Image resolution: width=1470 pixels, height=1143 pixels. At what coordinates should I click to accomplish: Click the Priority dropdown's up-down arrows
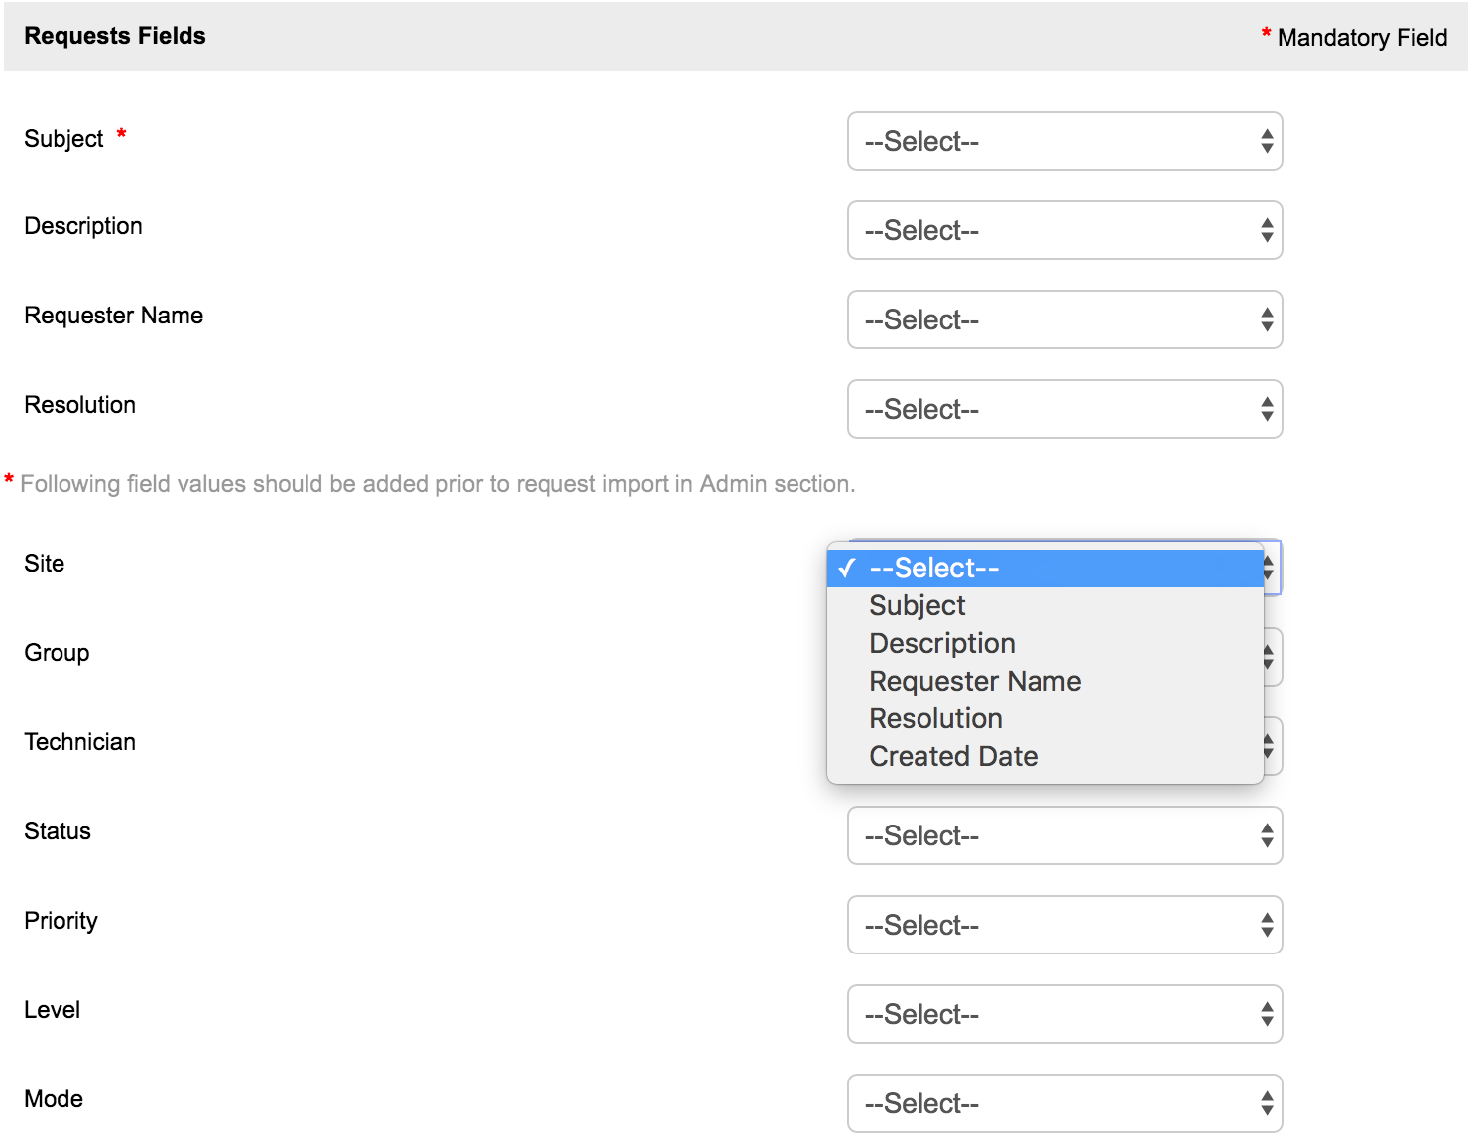pyautogui.click(x=1267, y=925)
